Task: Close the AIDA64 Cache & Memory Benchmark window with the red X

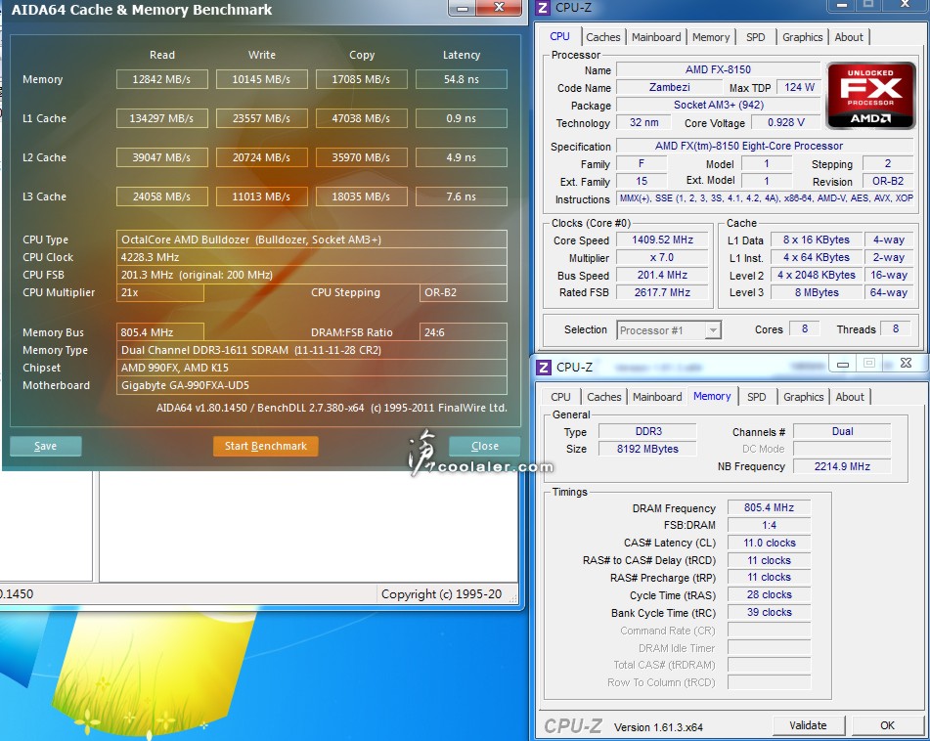Action: coord(500,8)
